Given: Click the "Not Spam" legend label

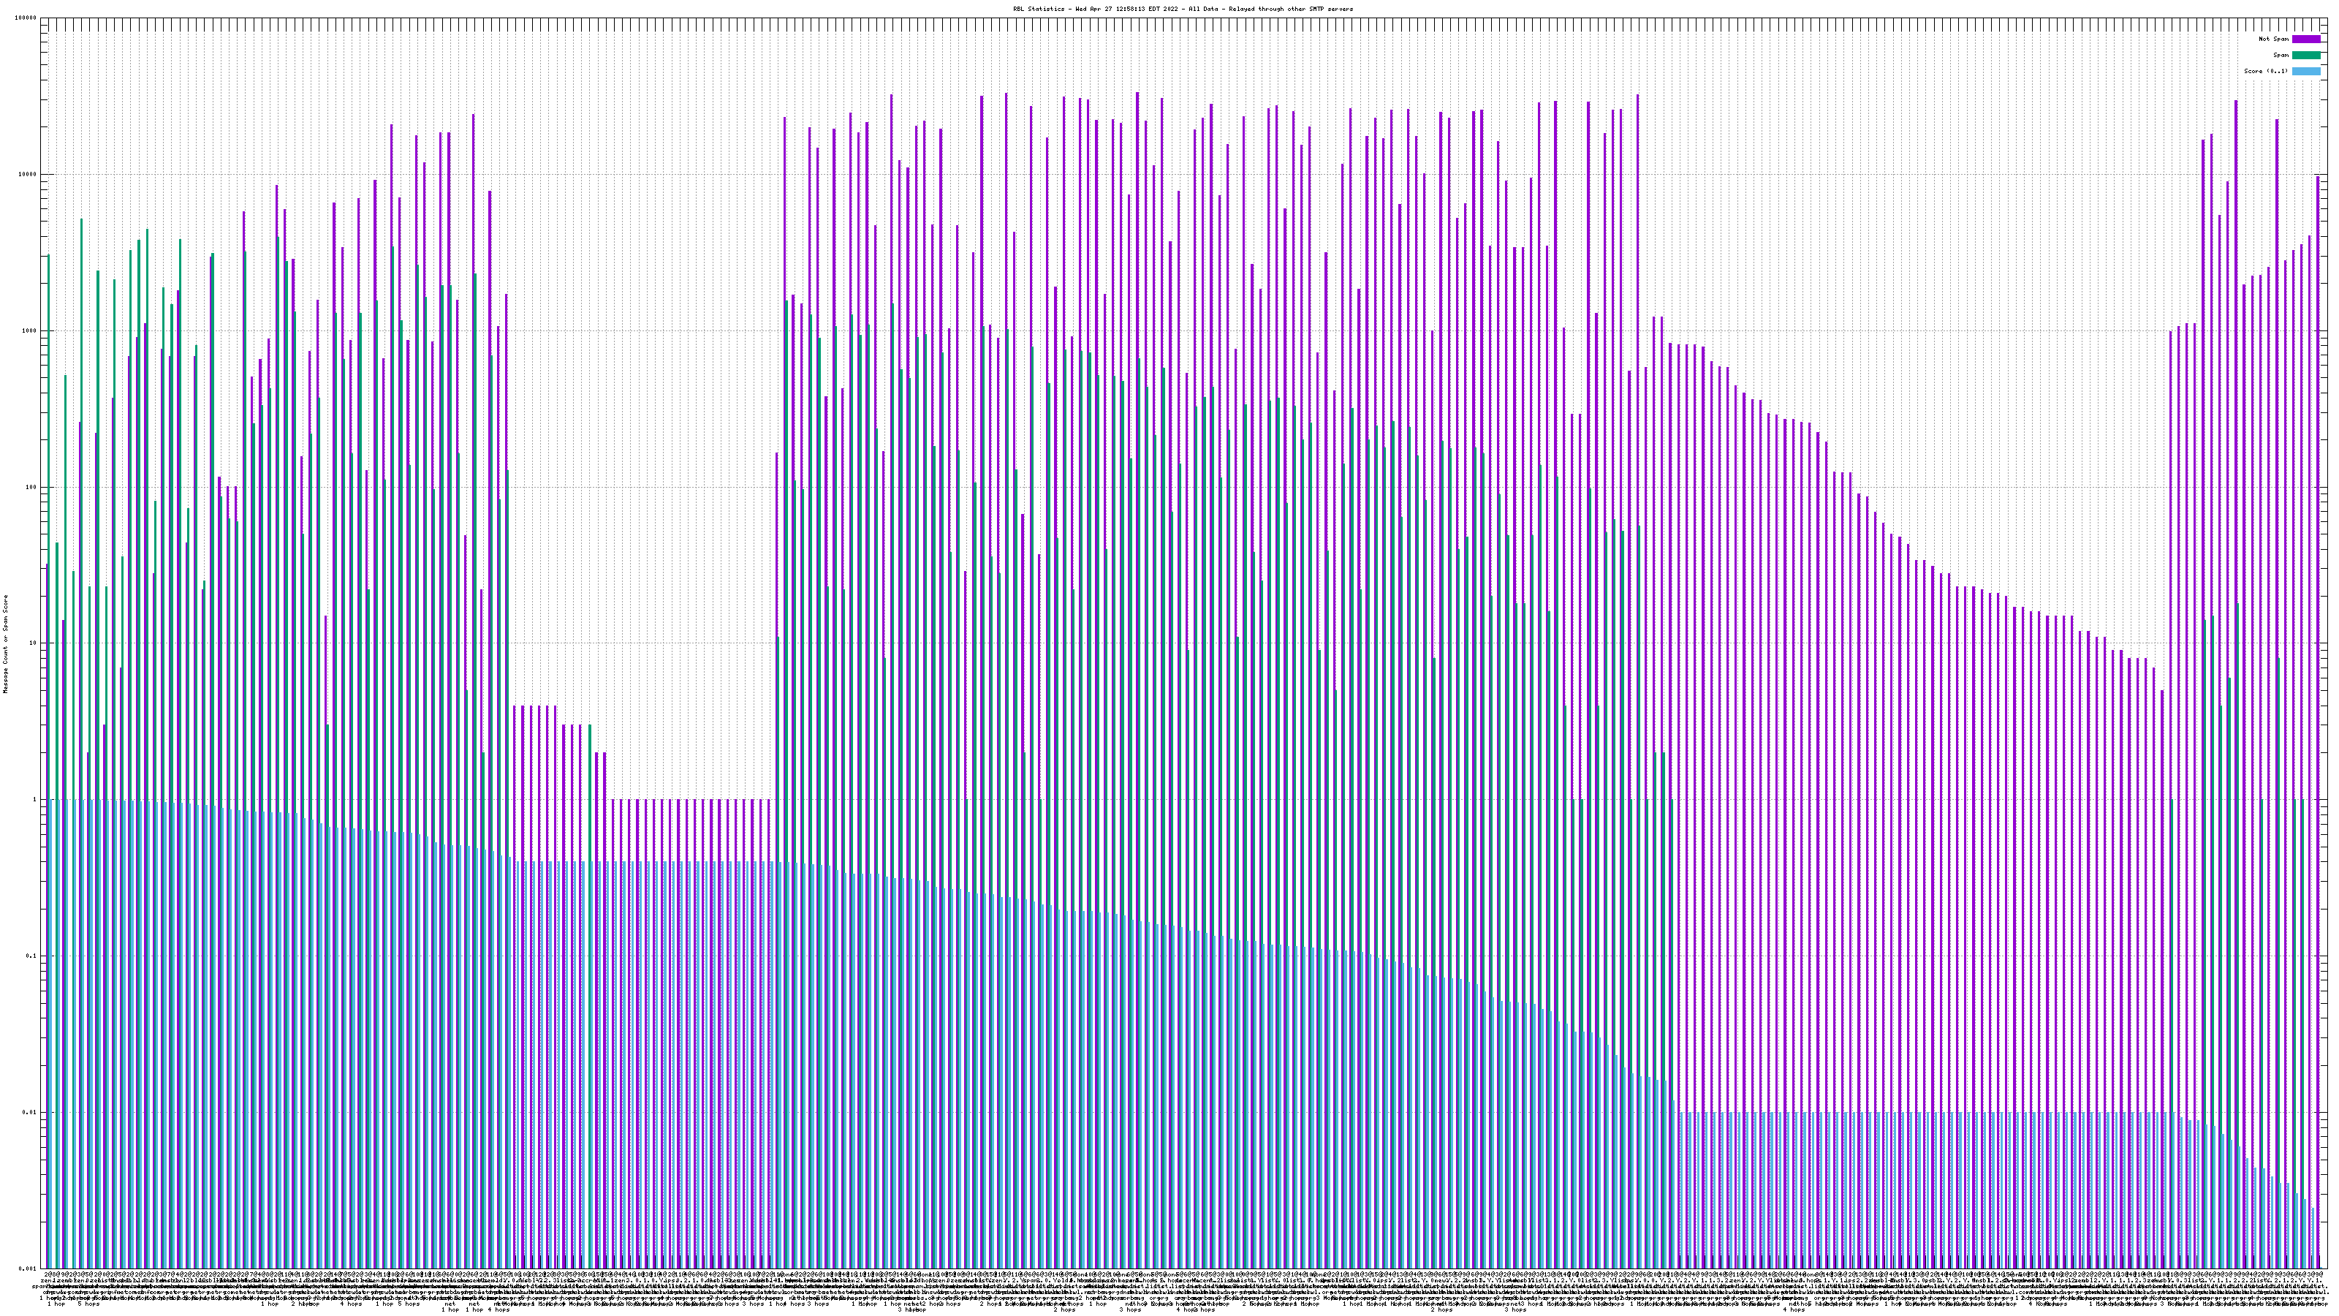Looking at the screenshot, I should click(x=2274, y=39).
